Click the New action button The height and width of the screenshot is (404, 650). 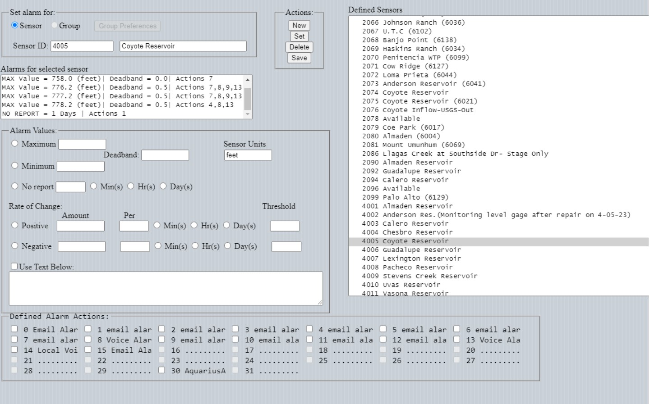tap(299, 26)
